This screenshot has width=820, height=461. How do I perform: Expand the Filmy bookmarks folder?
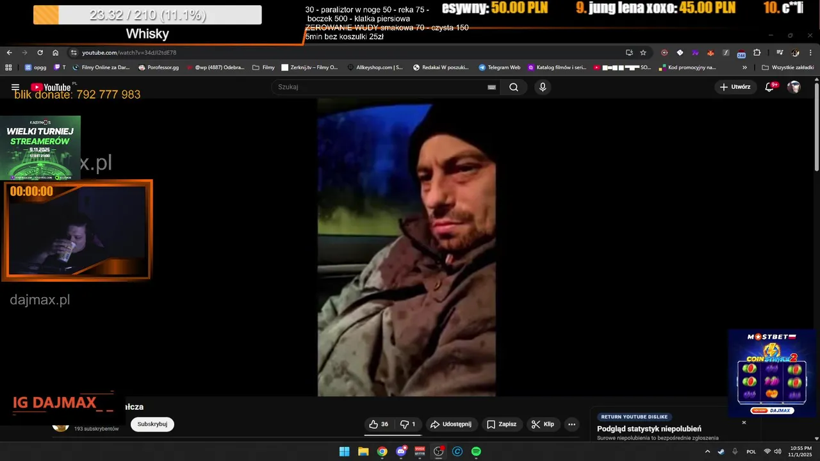pos(264,67)
